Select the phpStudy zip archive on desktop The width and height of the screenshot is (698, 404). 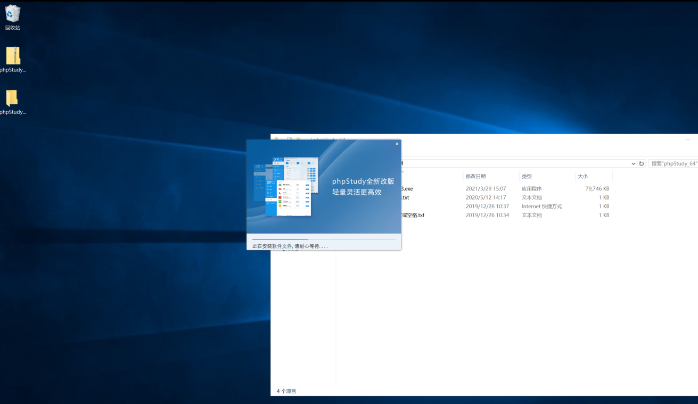tap(13, 60)
